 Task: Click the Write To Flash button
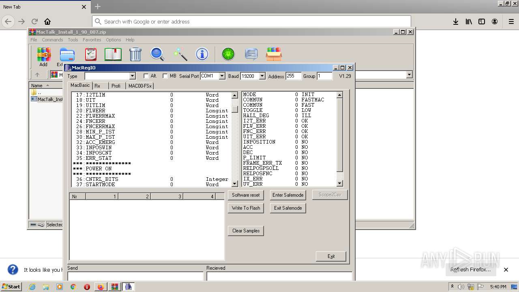246,208
